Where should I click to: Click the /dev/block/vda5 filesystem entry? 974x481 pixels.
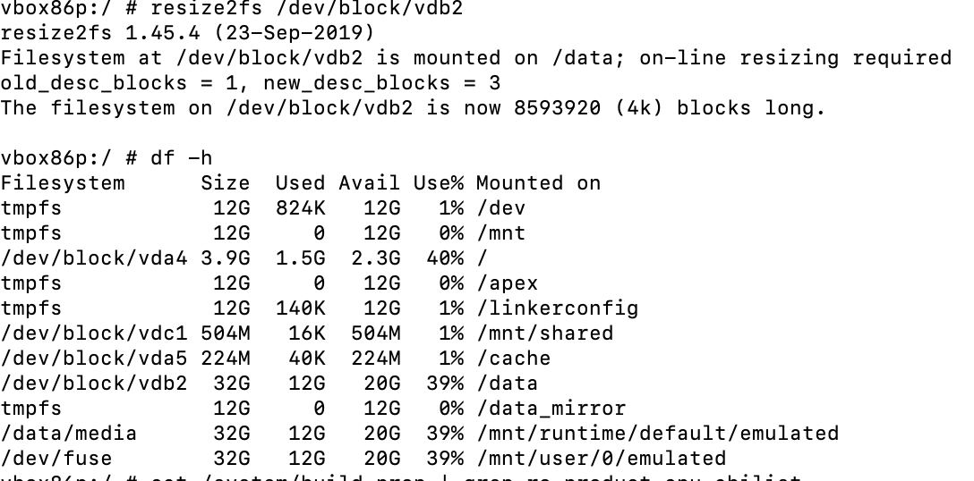tap(94, 359)
